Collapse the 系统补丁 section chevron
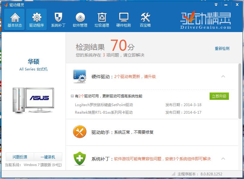This screenshot has height=179, width=244. pyautogui.click(x=223, y=159)
